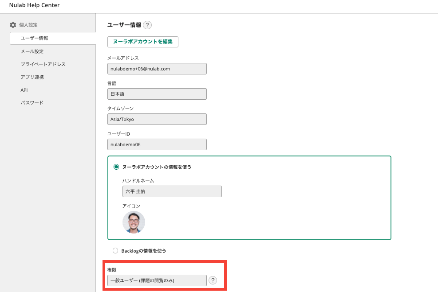Click the ユーザー情報 page heading
The image size is (438, 292).
coord(124,25)
